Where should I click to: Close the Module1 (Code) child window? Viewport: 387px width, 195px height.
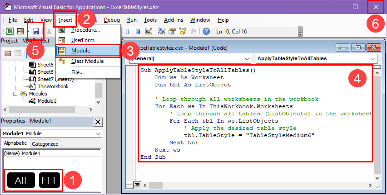[374, 48]
